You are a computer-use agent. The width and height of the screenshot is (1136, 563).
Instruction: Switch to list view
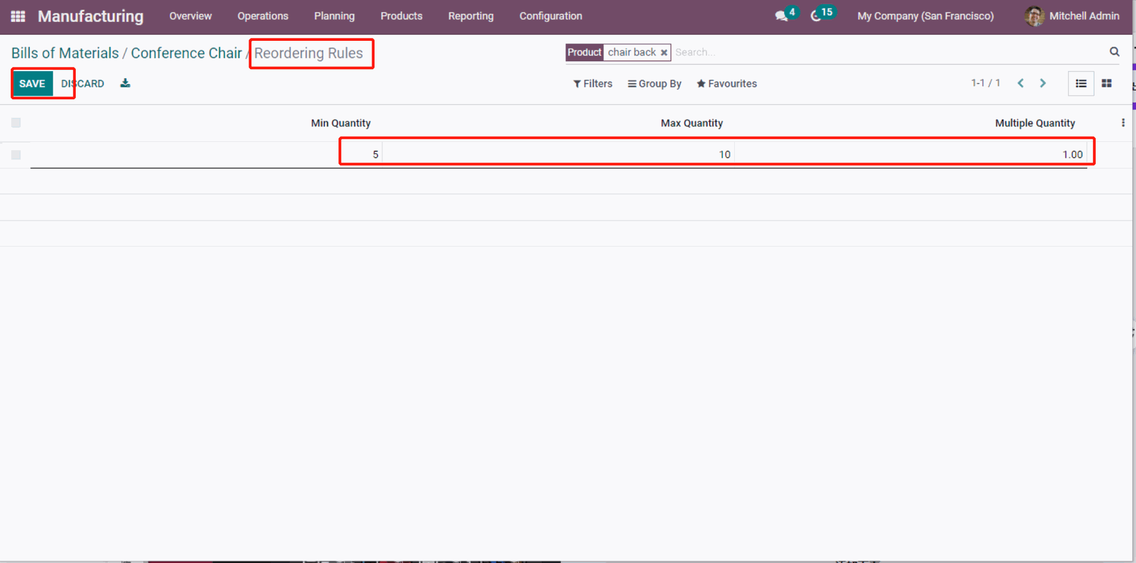point(1080,83)
